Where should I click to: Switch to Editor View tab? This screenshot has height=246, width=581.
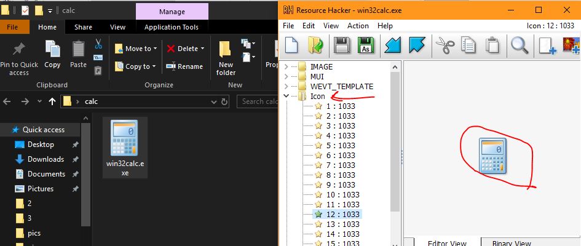tap(447, 243)
